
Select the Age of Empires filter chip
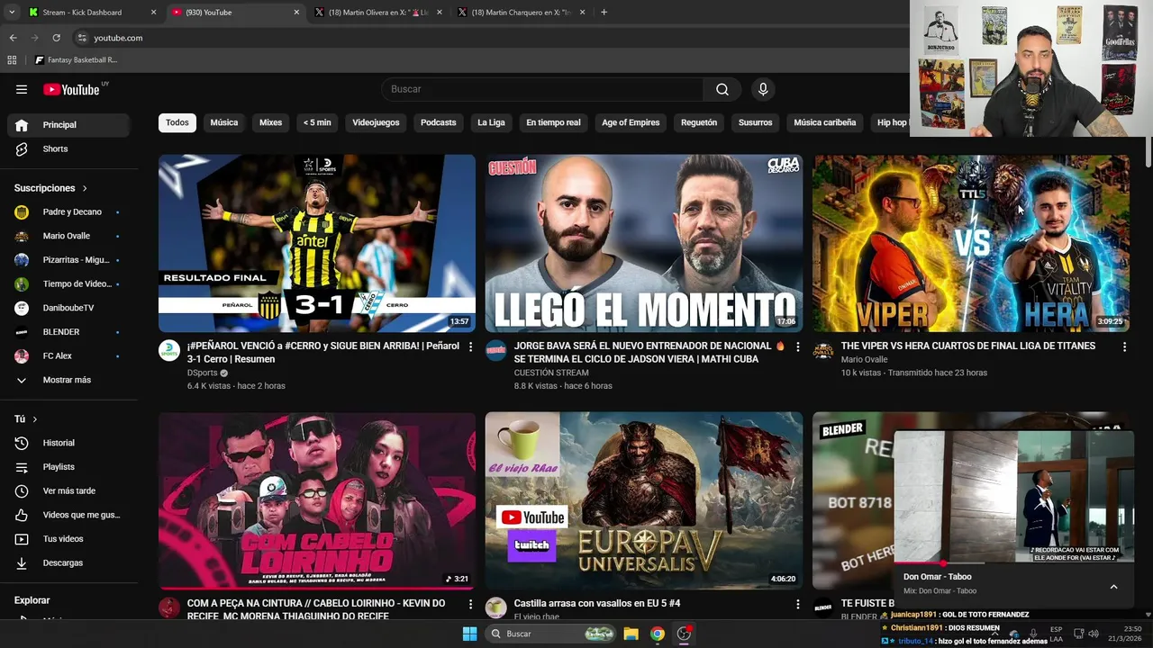631,122
